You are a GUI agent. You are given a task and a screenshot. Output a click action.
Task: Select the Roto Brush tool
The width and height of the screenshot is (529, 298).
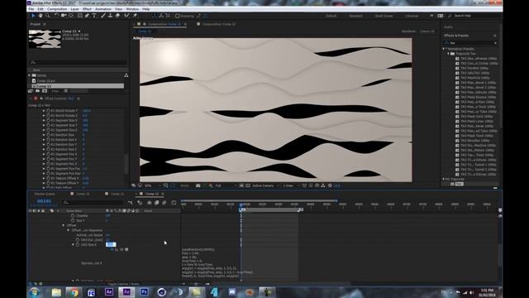(126, 16)
